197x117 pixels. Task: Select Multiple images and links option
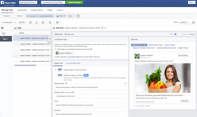[x=55, y=75]
